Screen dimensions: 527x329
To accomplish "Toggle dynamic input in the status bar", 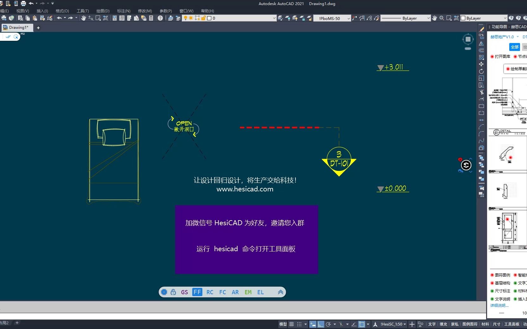I will click(313, 324).
